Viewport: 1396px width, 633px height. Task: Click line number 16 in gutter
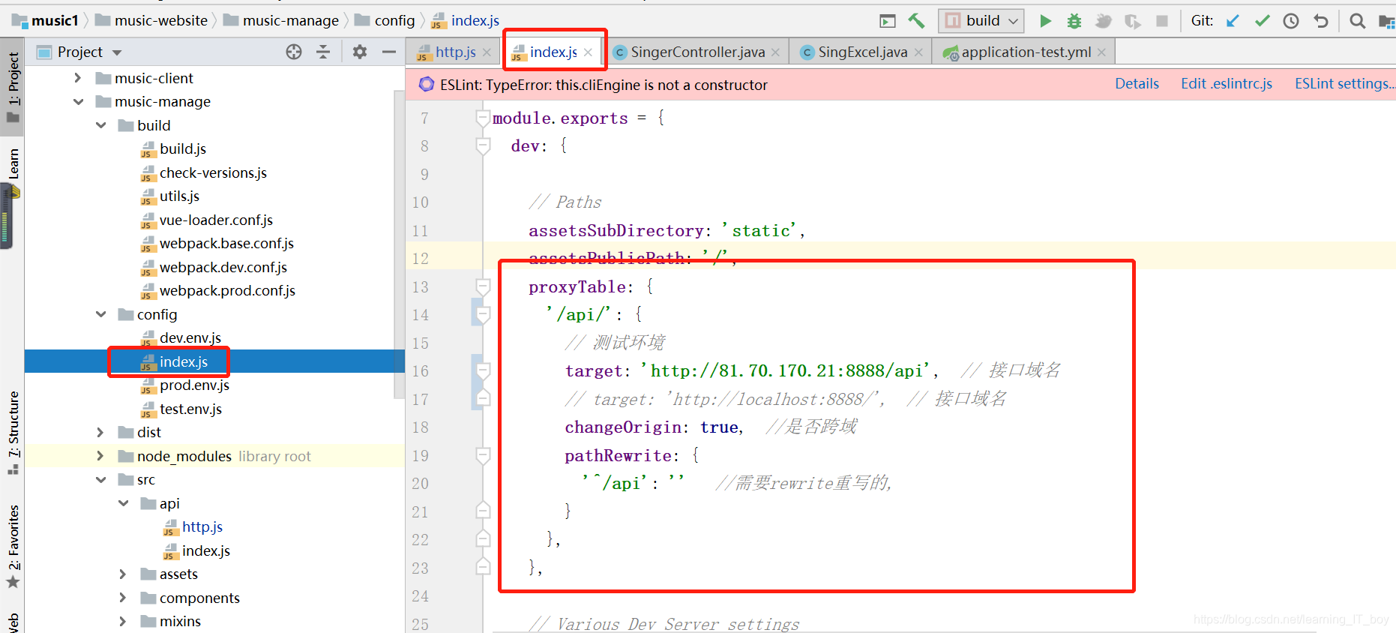(421, 371)
